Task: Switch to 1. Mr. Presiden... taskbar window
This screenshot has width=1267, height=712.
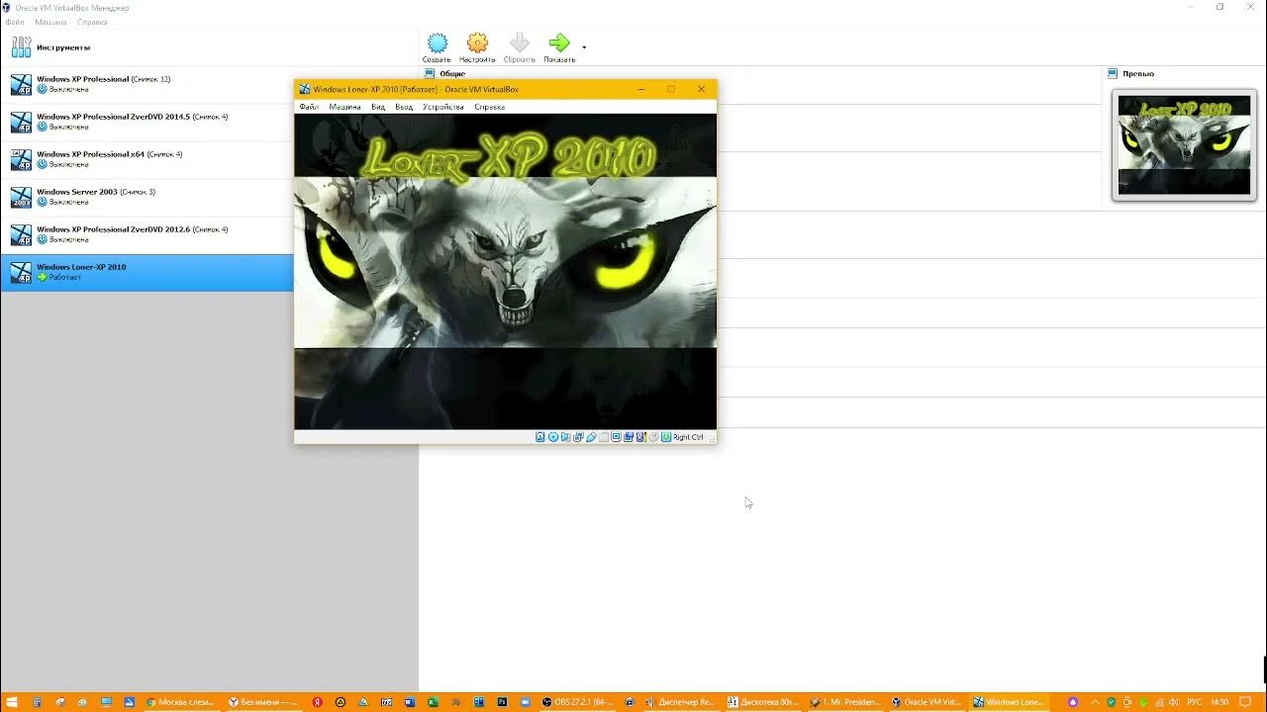Action: 844,702
